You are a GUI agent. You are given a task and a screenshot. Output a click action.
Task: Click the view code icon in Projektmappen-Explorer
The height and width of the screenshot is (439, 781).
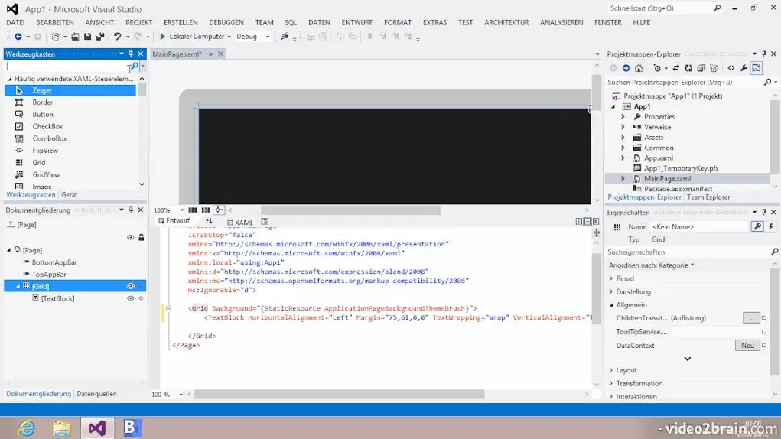coord(731,68)
